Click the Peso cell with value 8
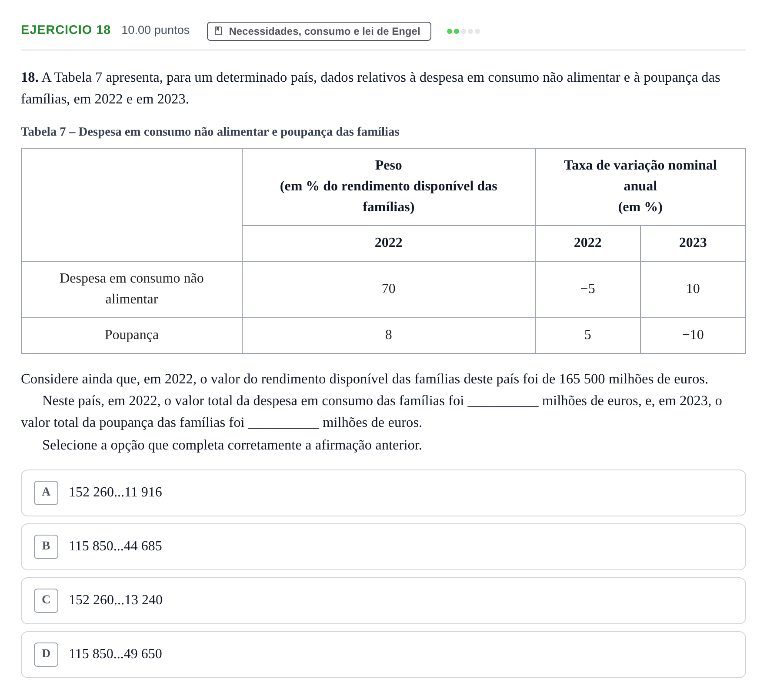The height and width of the screenshot is (699, 767). point(389,335)
